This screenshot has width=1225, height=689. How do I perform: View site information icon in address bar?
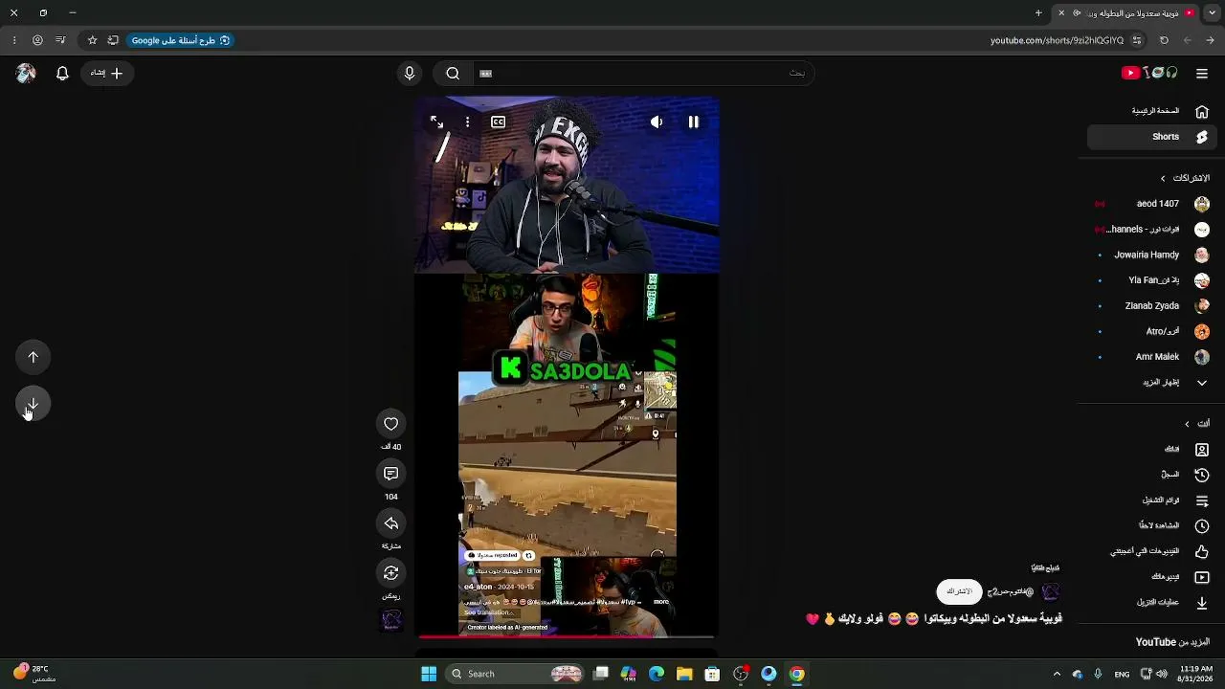(x=1137, y=40)
